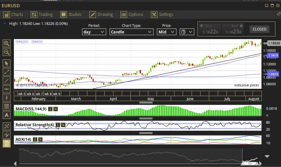Activate the text annotation tool
281x167 pixels.
[7, 115]
